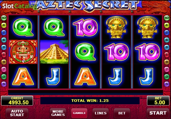Click the Credit balance display
Screen dimensions: 171x119
[17, 101]
